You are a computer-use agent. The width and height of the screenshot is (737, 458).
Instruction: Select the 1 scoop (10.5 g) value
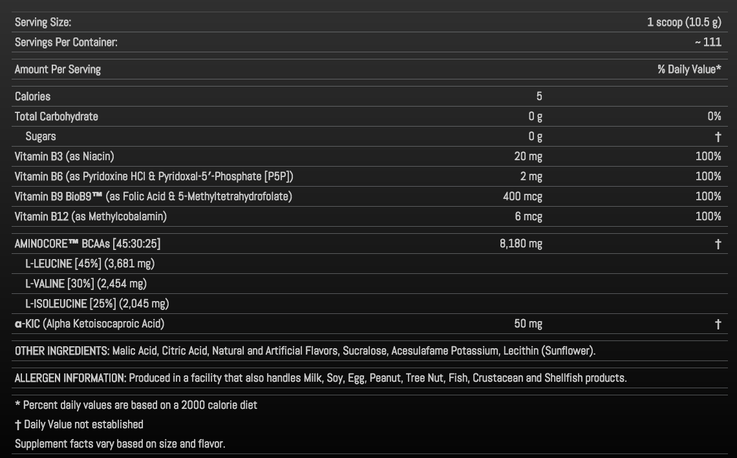pos(683,23)
